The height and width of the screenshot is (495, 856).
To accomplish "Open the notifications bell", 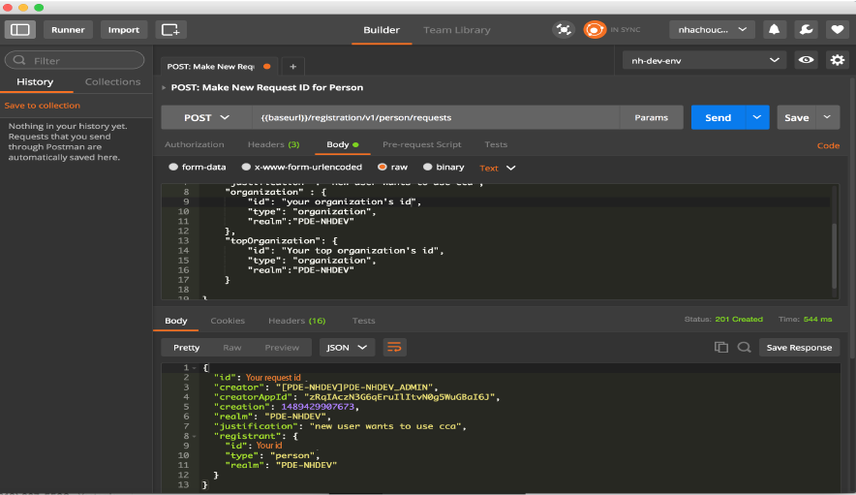I will [x=774, y=30].
